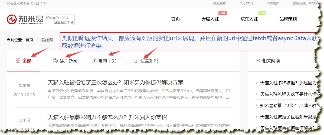The width and height of the screenshot is (324, 135).
Task: Expand arrow beside 天猫入驻多次被拒 related link
Action: (x=257, y=83)
